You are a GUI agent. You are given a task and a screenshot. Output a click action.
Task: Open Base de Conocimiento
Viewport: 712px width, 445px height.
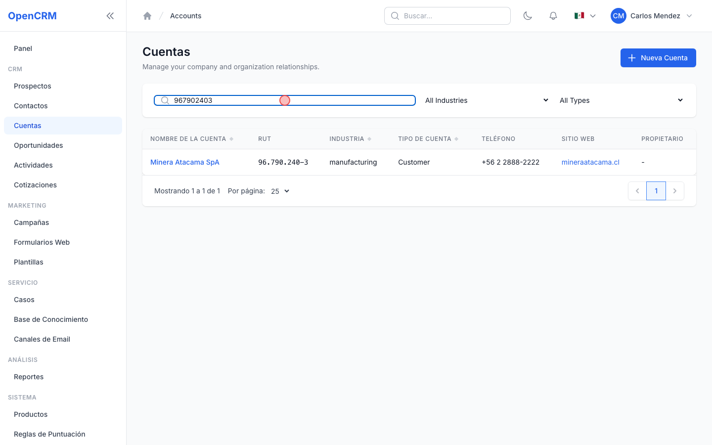pos(63,319)
